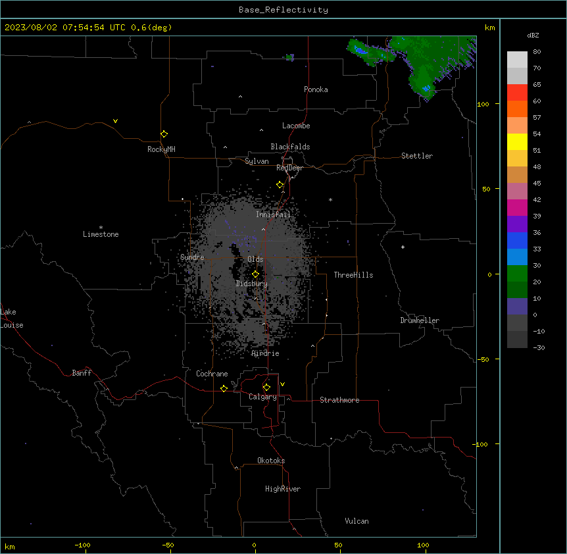Click the yellow diamond marker above Calgary label
The image size is (567, 554).
click(x=267, y=388)
